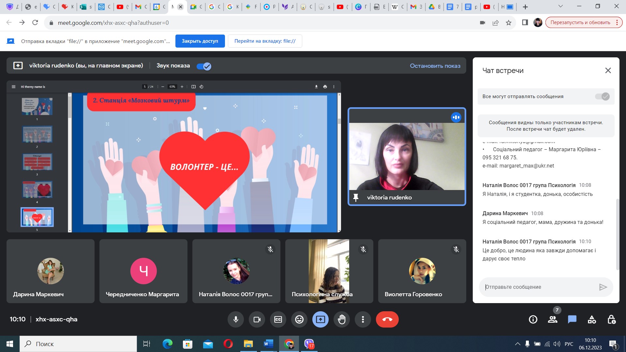
Task: Open Microsoft Edge from taskbar
Action: [168, 344]
